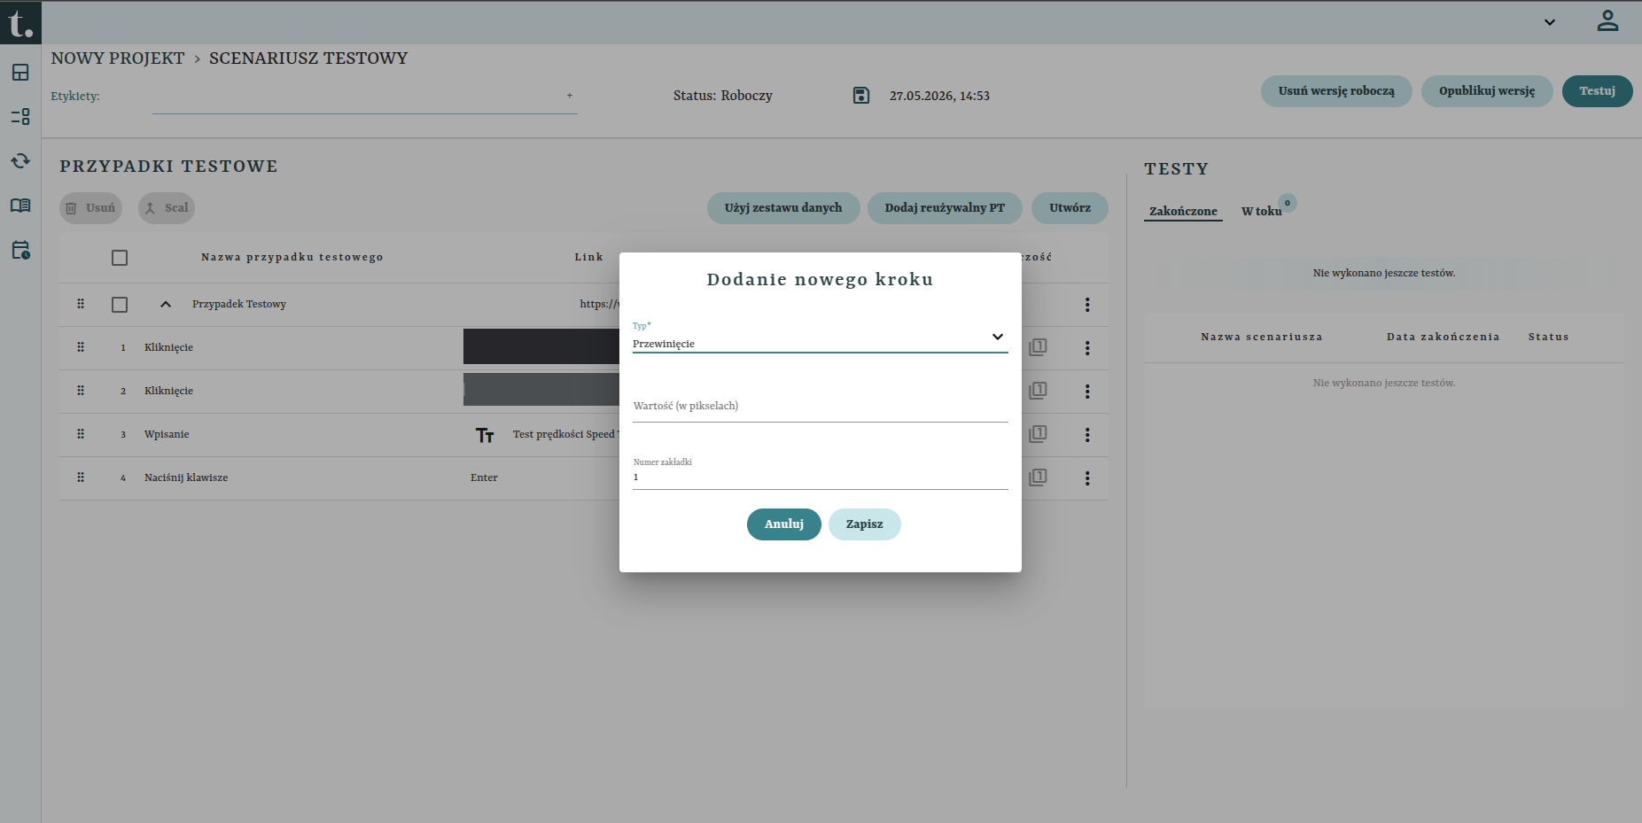Screen dimensions: 1642x823
Task: Click the 'Enter' value in step 4
Action: (x=484, y=477)
